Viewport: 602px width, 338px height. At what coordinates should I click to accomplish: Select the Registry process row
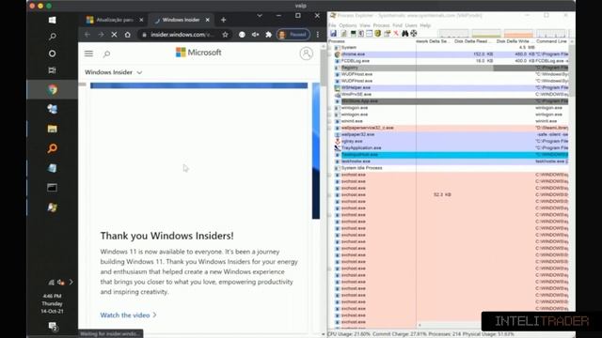coord(451,68)
